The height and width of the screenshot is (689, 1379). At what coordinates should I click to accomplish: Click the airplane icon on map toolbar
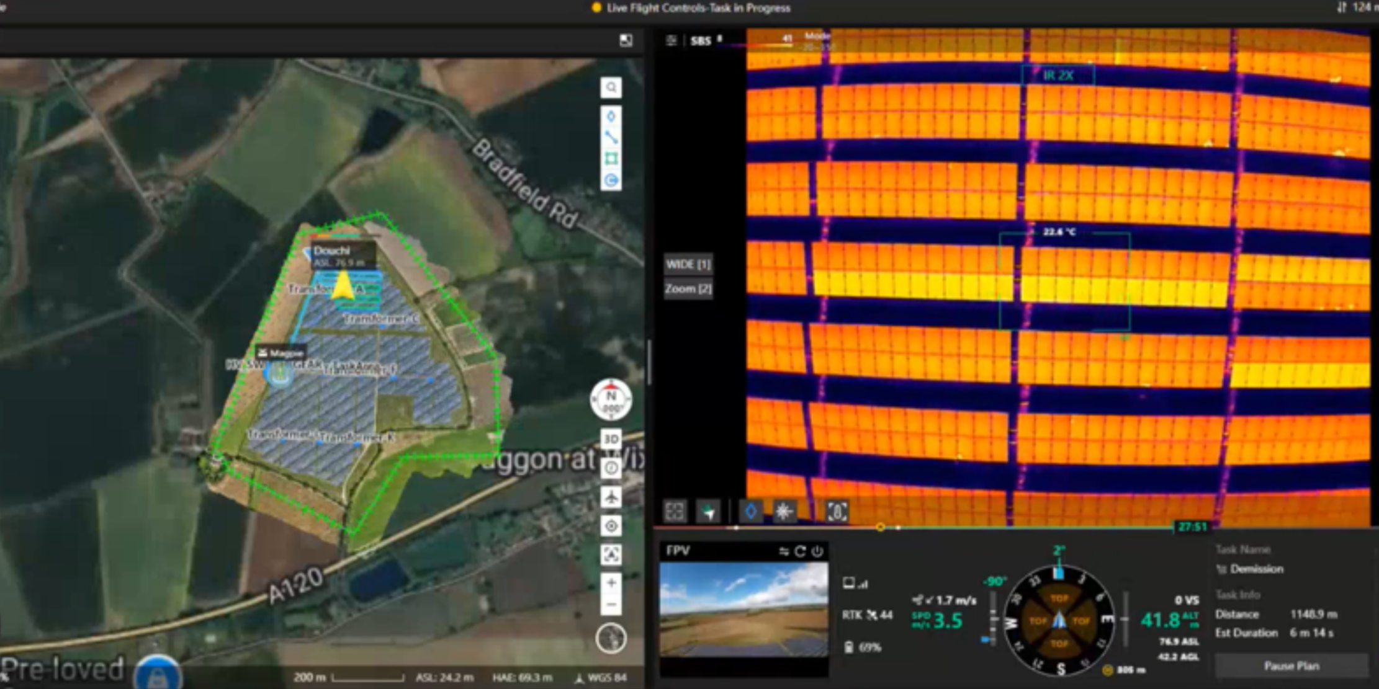point(611,497)
